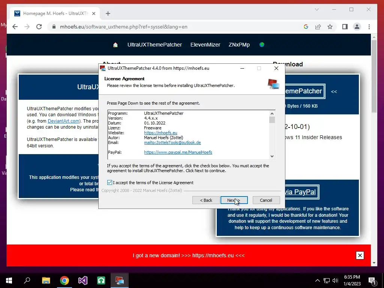This screenshot has width=384, height=288.
Task: Open the PayPal ManuelHoefs link in license
Action: click(x=178, y=152)
